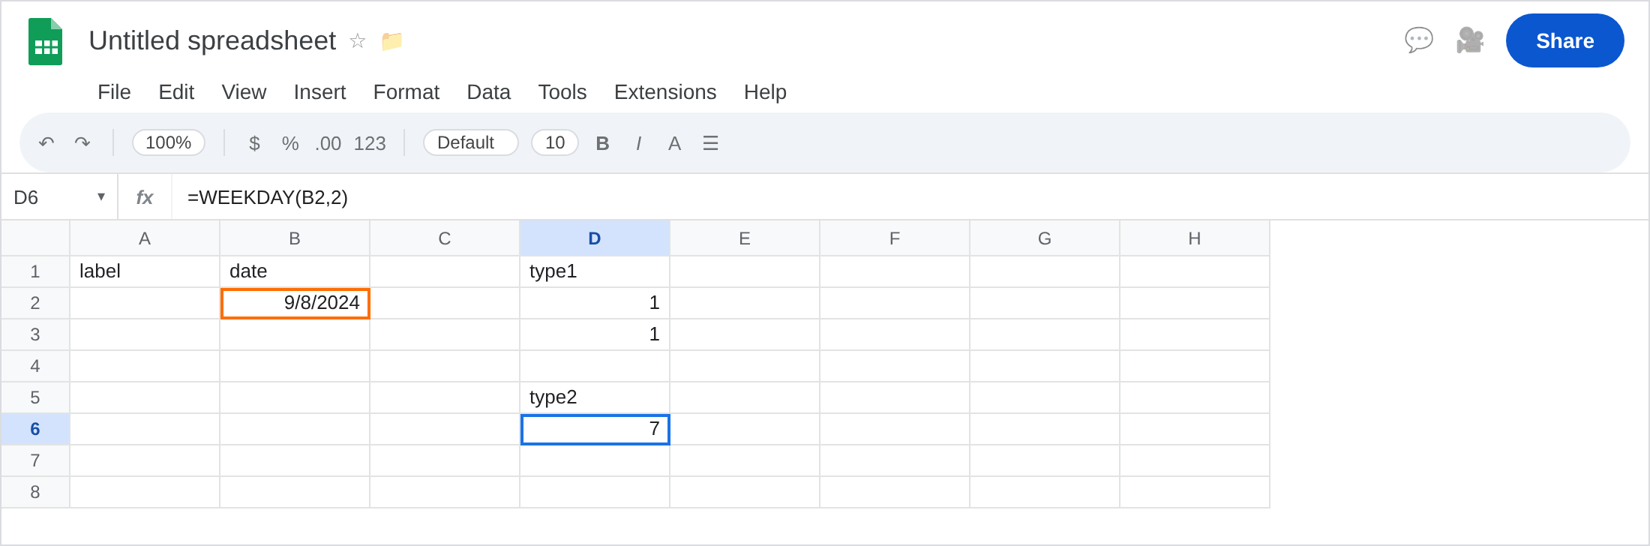Screen dimensions: 1650x546
Task: Adjust decimal places with .00 button
Action: [328, 142]
